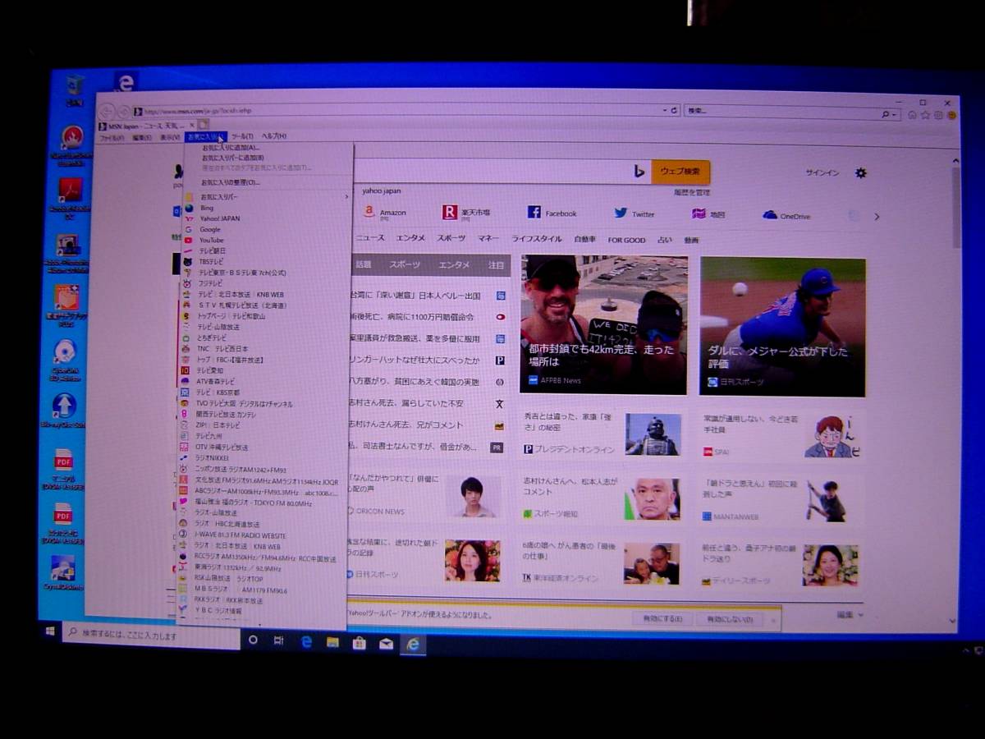Expand the お気に入りバー submenu
The image size is (985, 739).
(x=268, y=197)
